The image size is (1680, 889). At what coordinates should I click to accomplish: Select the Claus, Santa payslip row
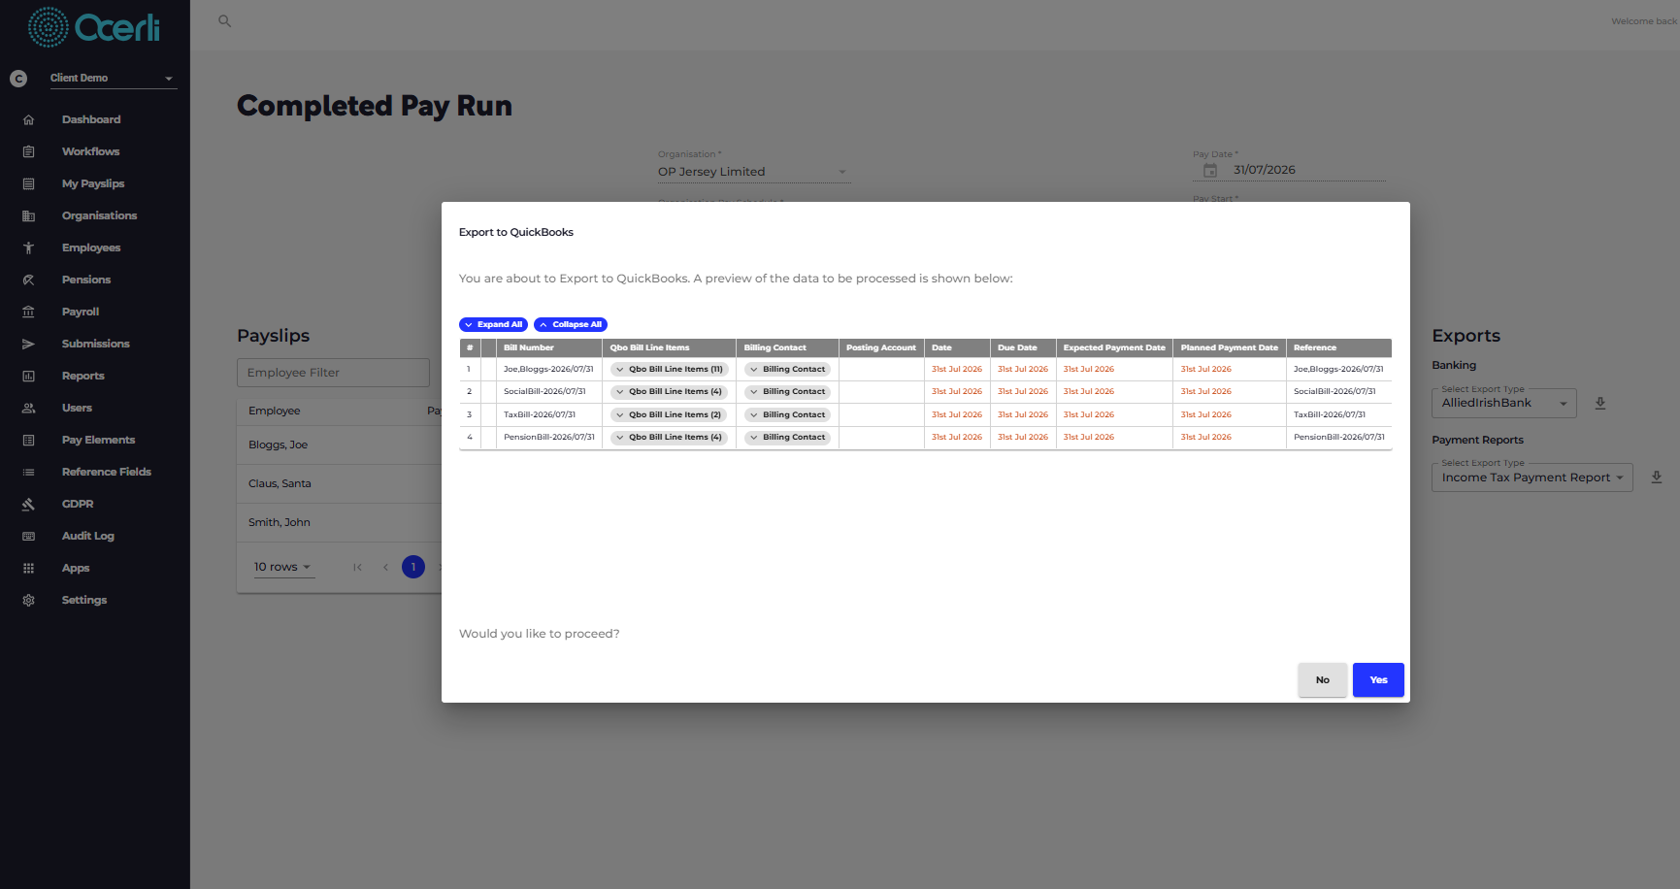pos(340,483)
